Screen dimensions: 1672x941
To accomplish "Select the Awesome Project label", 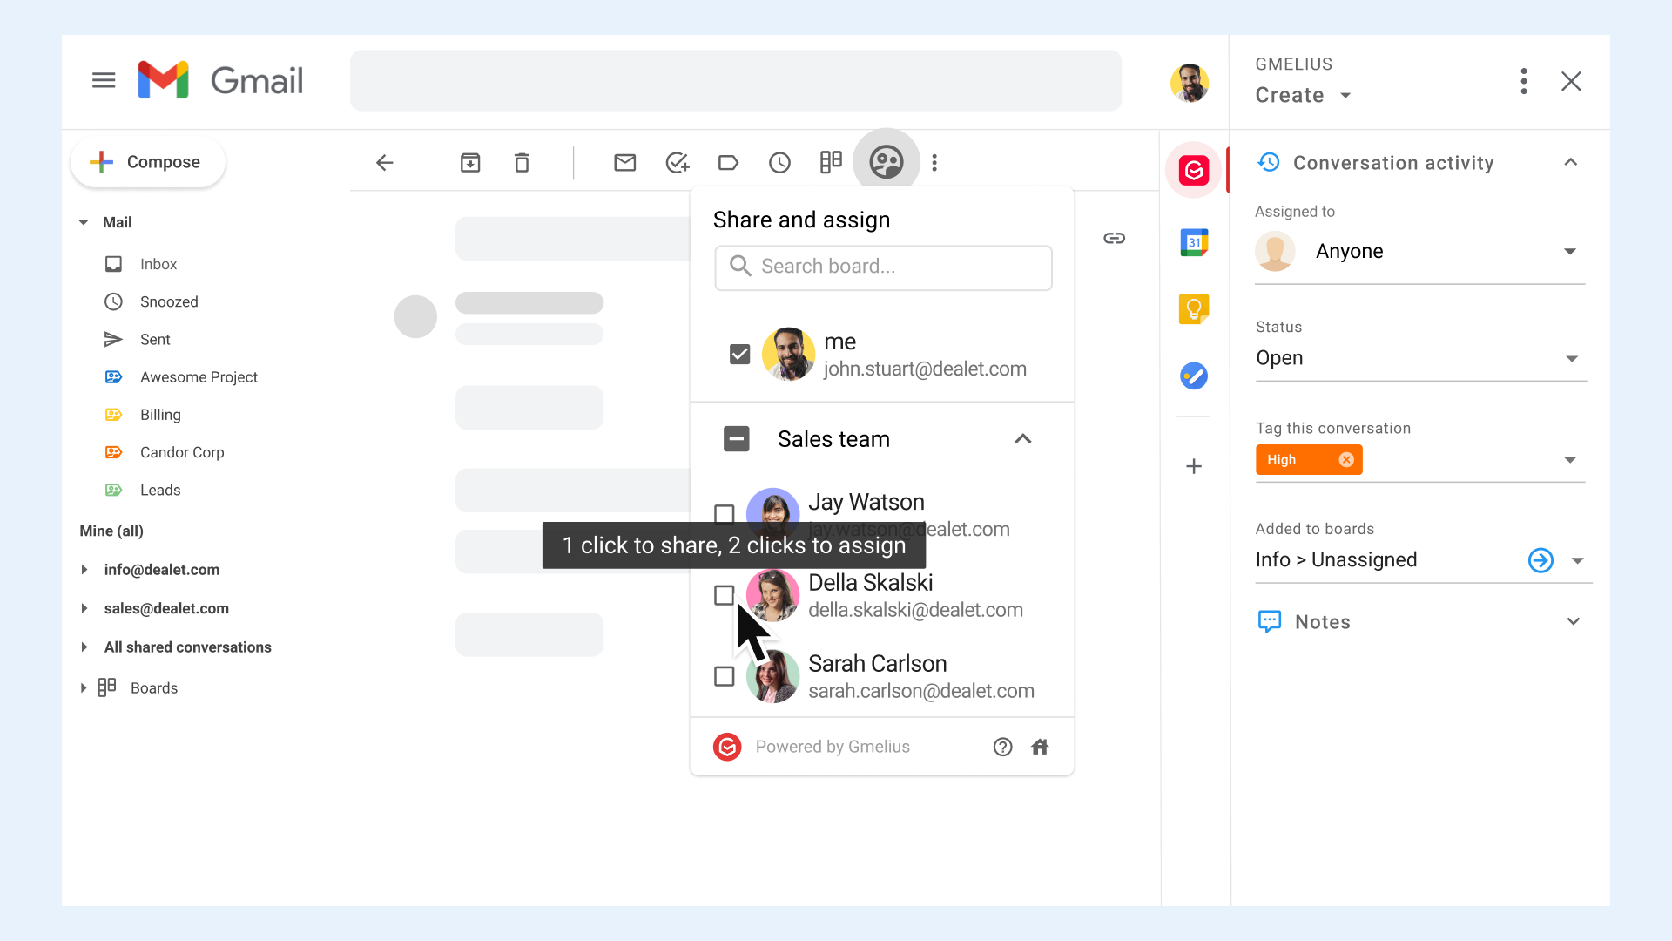I will pos(199,377).
